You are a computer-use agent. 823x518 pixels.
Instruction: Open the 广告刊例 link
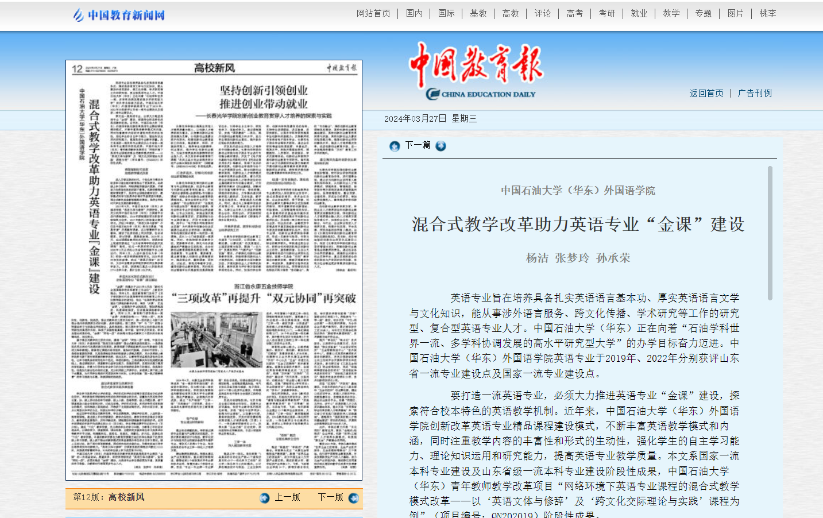[755, 93]
